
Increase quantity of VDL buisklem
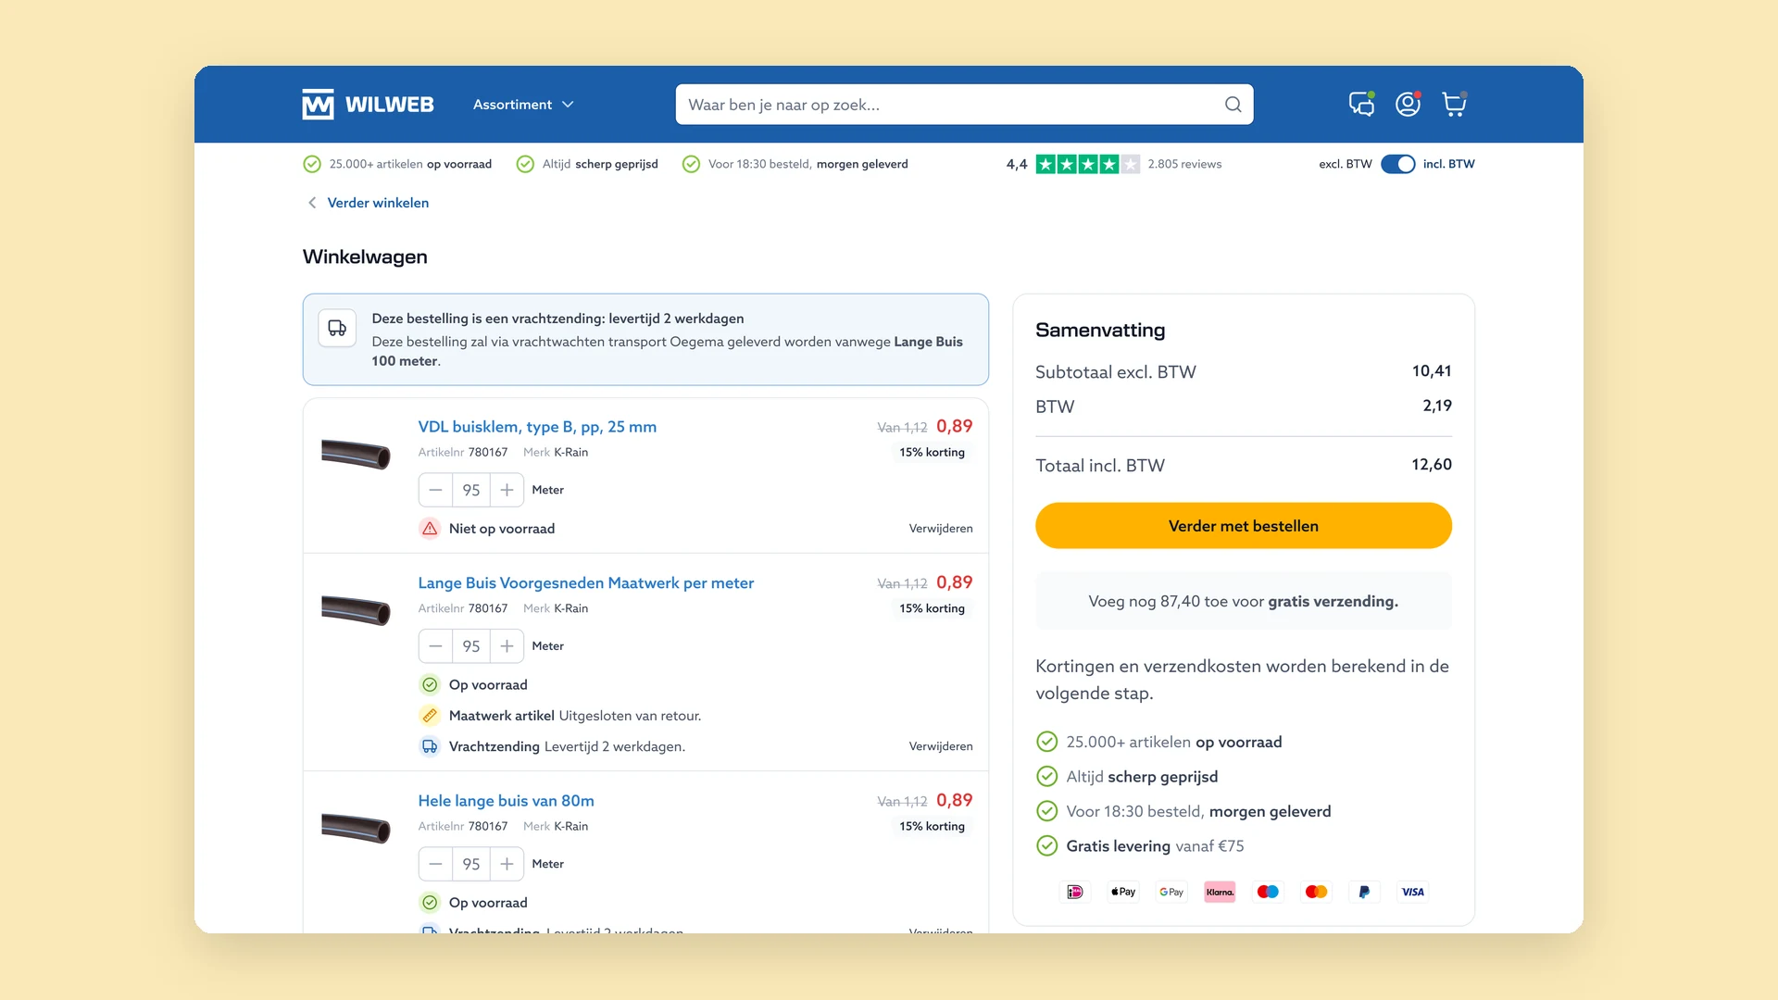(507, 490)
